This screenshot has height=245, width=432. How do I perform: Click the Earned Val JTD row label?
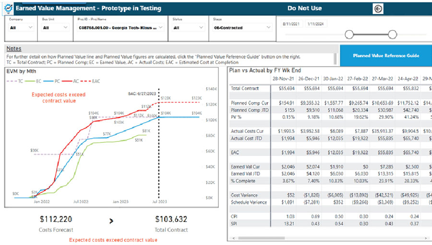(x=245, y=174)
